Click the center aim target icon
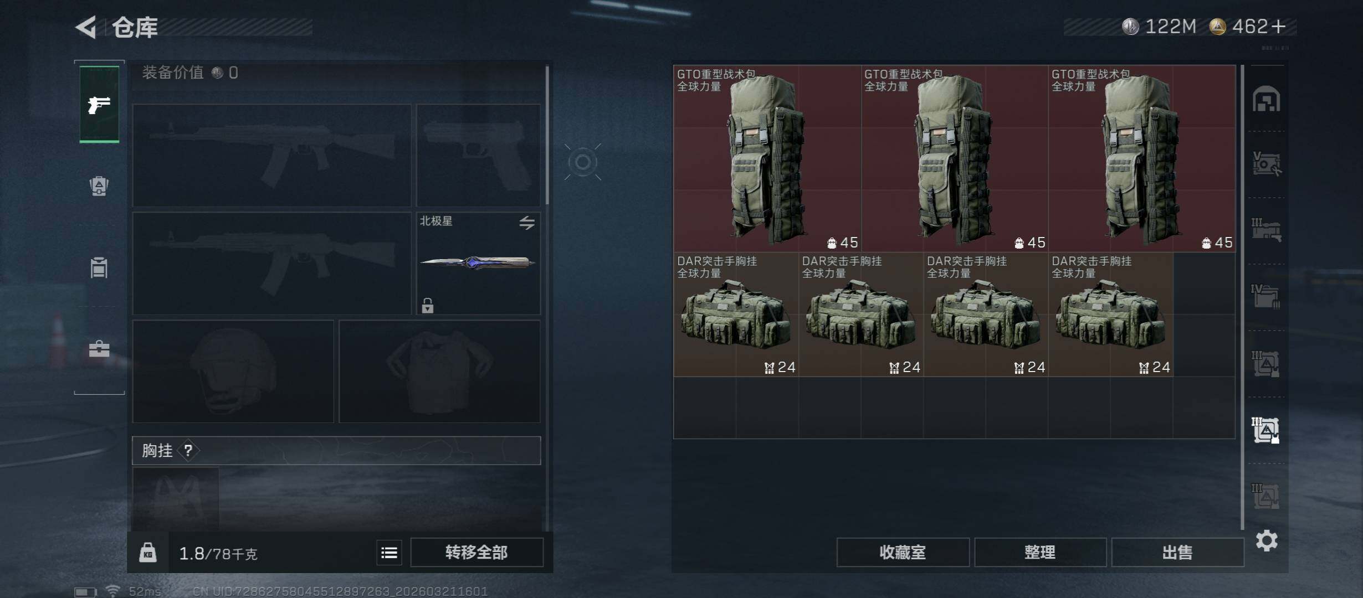Screen dimensions: 1363x598 (582, 162)
